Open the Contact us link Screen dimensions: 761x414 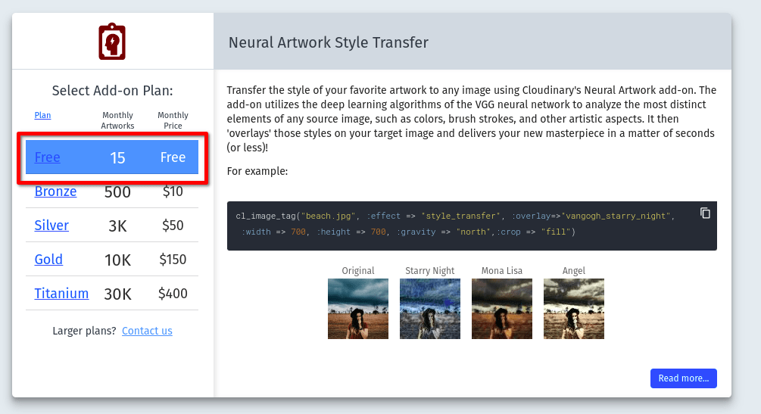[147, 331]
